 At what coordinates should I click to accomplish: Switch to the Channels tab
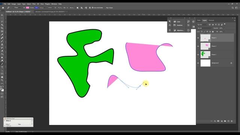point(211,20)
